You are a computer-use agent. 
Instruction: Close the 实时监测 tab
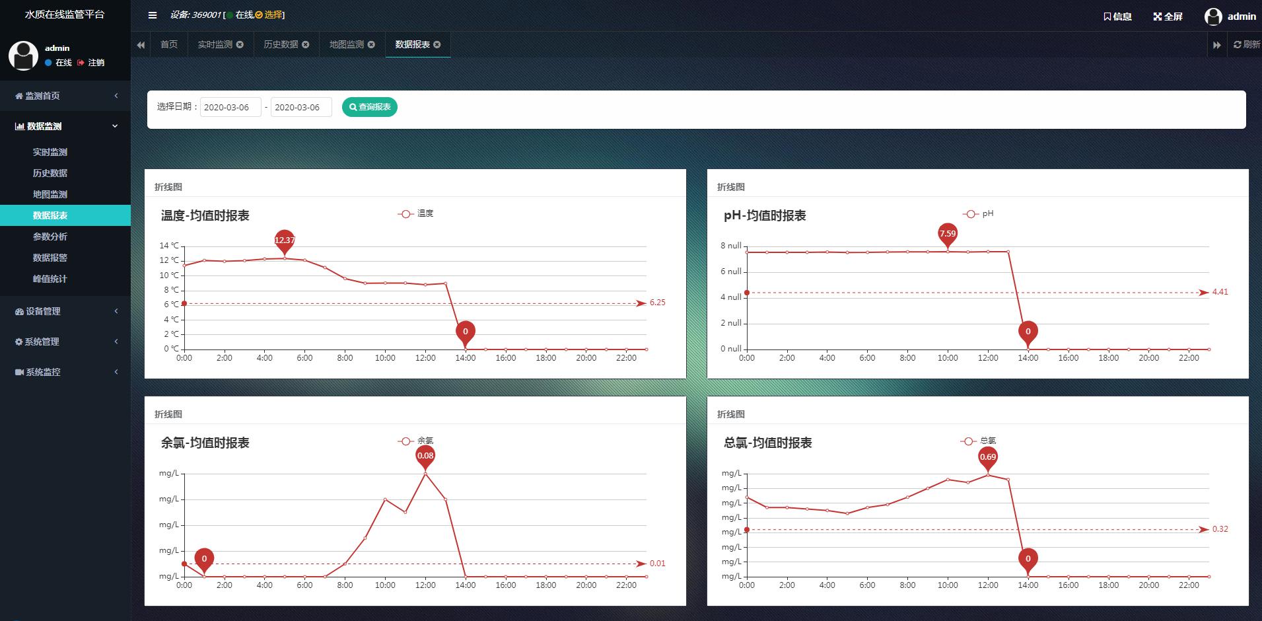tap(240, 45)
